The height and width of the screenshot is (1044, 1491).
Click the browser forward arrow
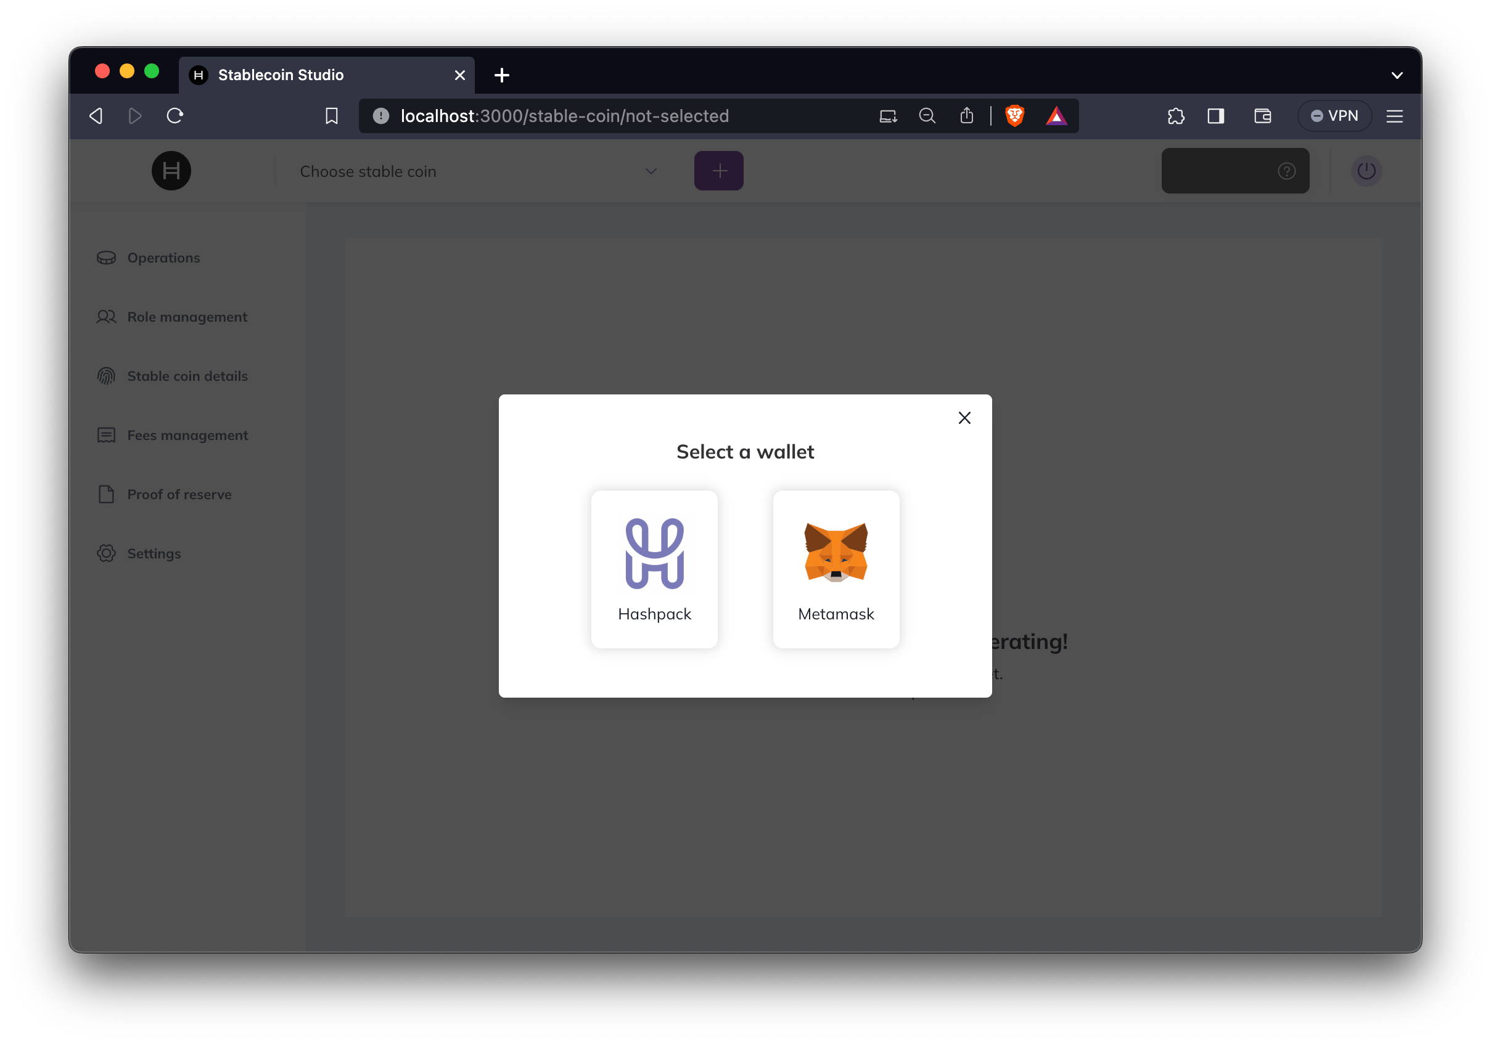click(x=135, y=116)
